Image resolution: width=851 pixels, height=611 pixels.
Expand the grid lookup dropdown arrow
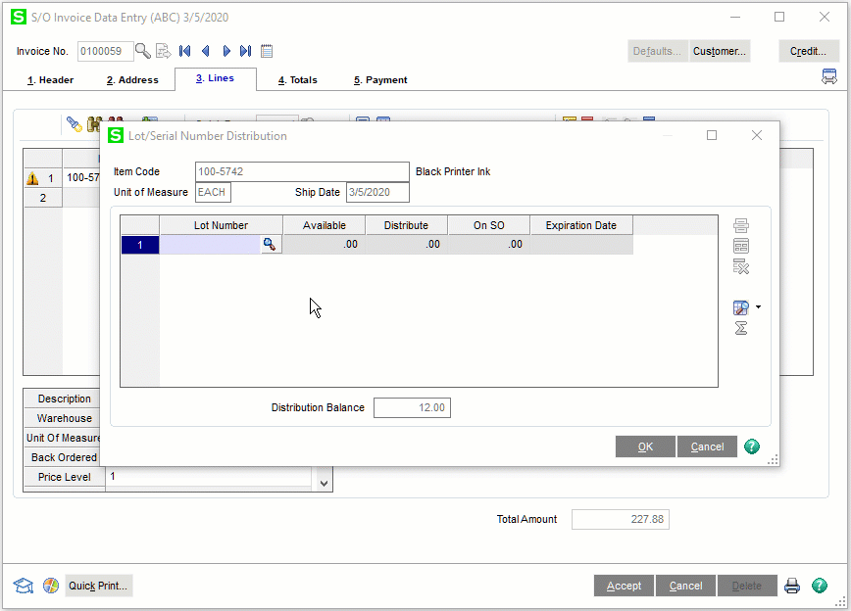(x=758, y=307)
